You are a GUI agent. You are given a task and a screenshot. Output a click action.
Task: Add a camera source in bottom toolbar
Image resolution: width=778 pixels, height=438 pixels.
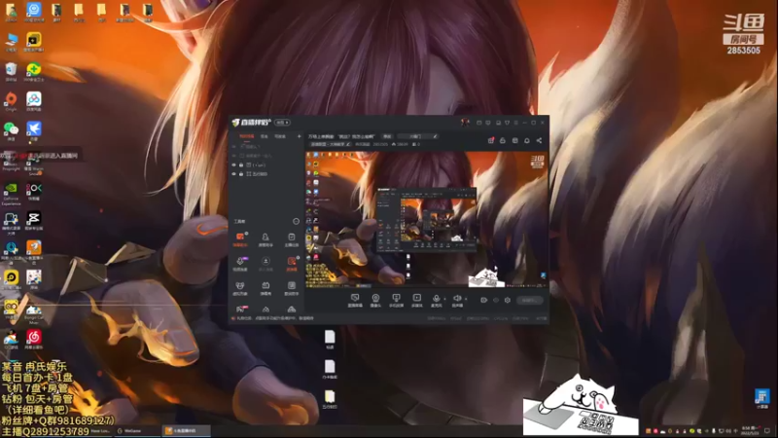375,300
